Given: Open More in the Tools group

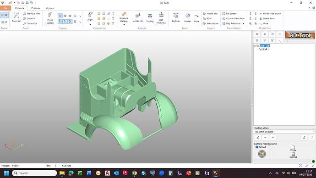Looking at the screenshot, I should tap(196, 18).
